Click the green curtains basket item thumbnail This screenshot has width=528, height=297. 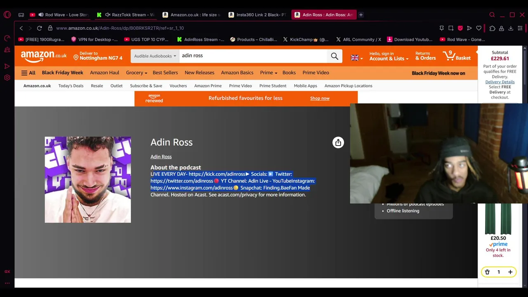498,219
